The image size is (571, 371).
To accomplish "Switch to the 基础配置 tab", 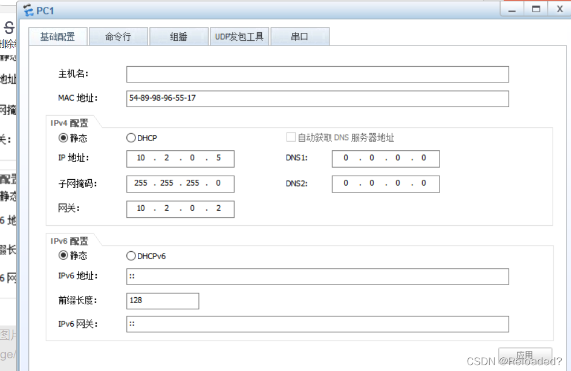I will [58, 36].
